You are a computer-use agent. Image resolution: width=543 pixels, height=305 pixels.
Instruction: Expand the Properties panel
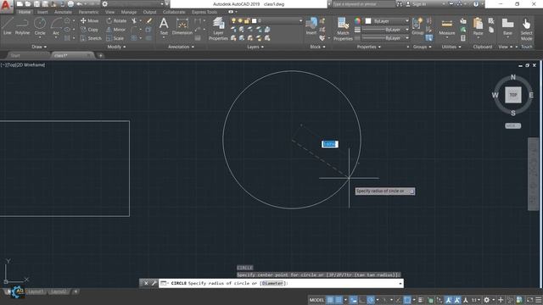(369, 47)
